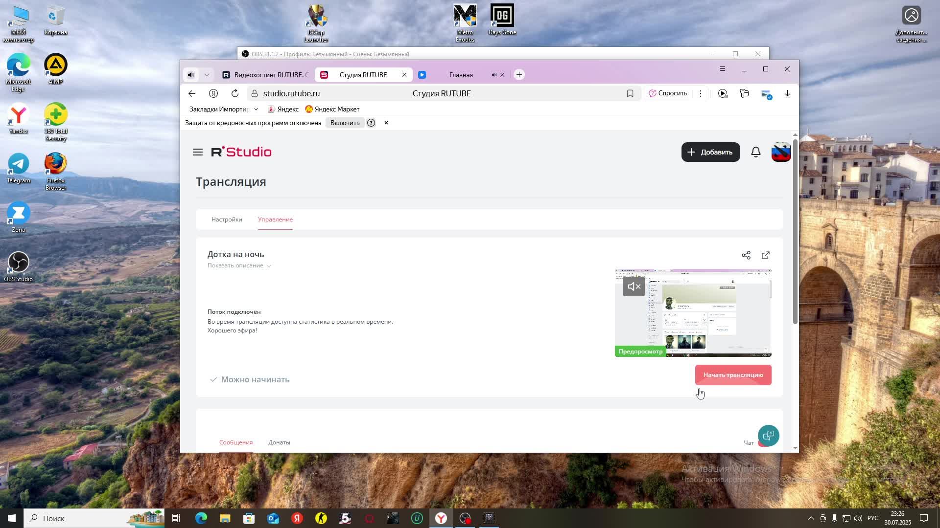Open the Донаты tab

(279, 442)
